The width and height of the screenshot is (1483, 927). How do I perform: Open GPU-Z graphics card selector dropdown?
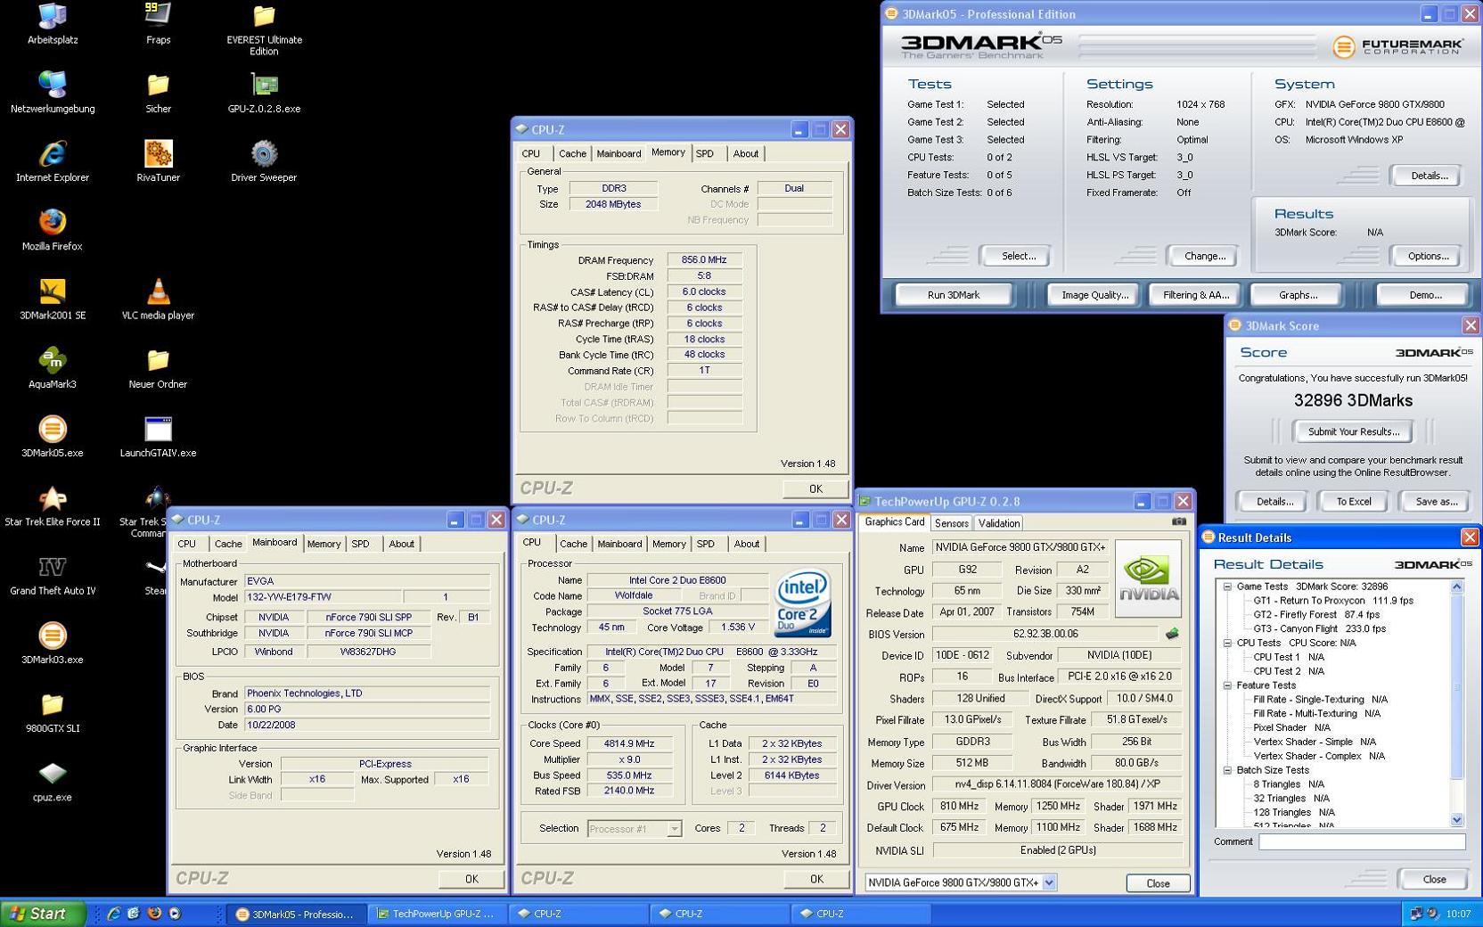pyautogui.click(x=1049, y=882)
